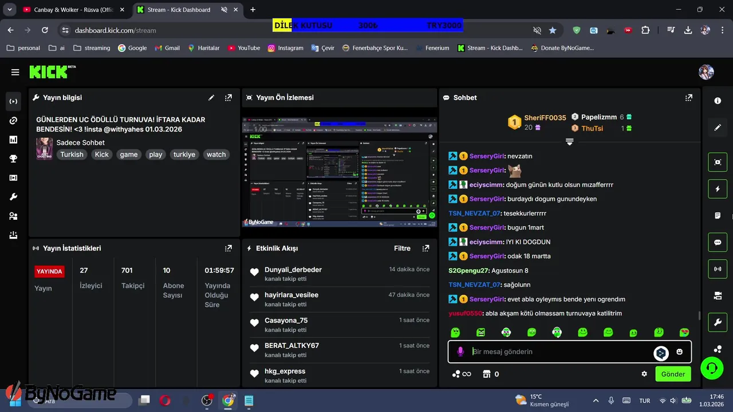Click the Sadece Sohbet category image

tap(44, 148)
